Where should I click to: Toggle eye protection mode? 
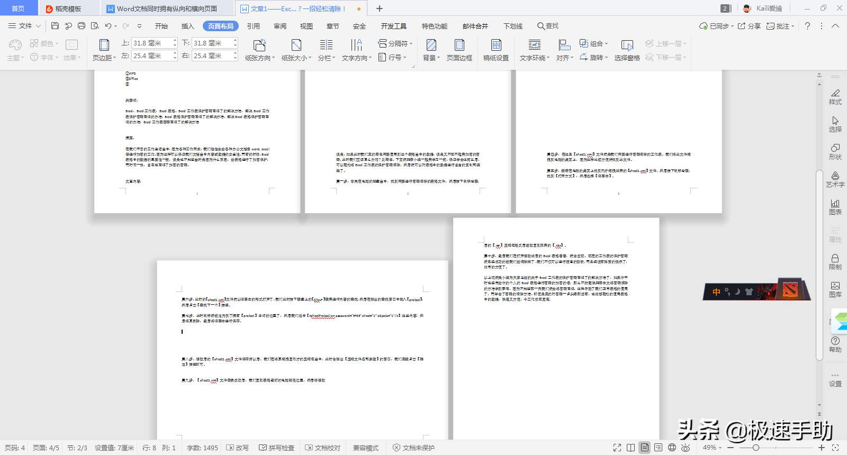[x=686, y=448]
